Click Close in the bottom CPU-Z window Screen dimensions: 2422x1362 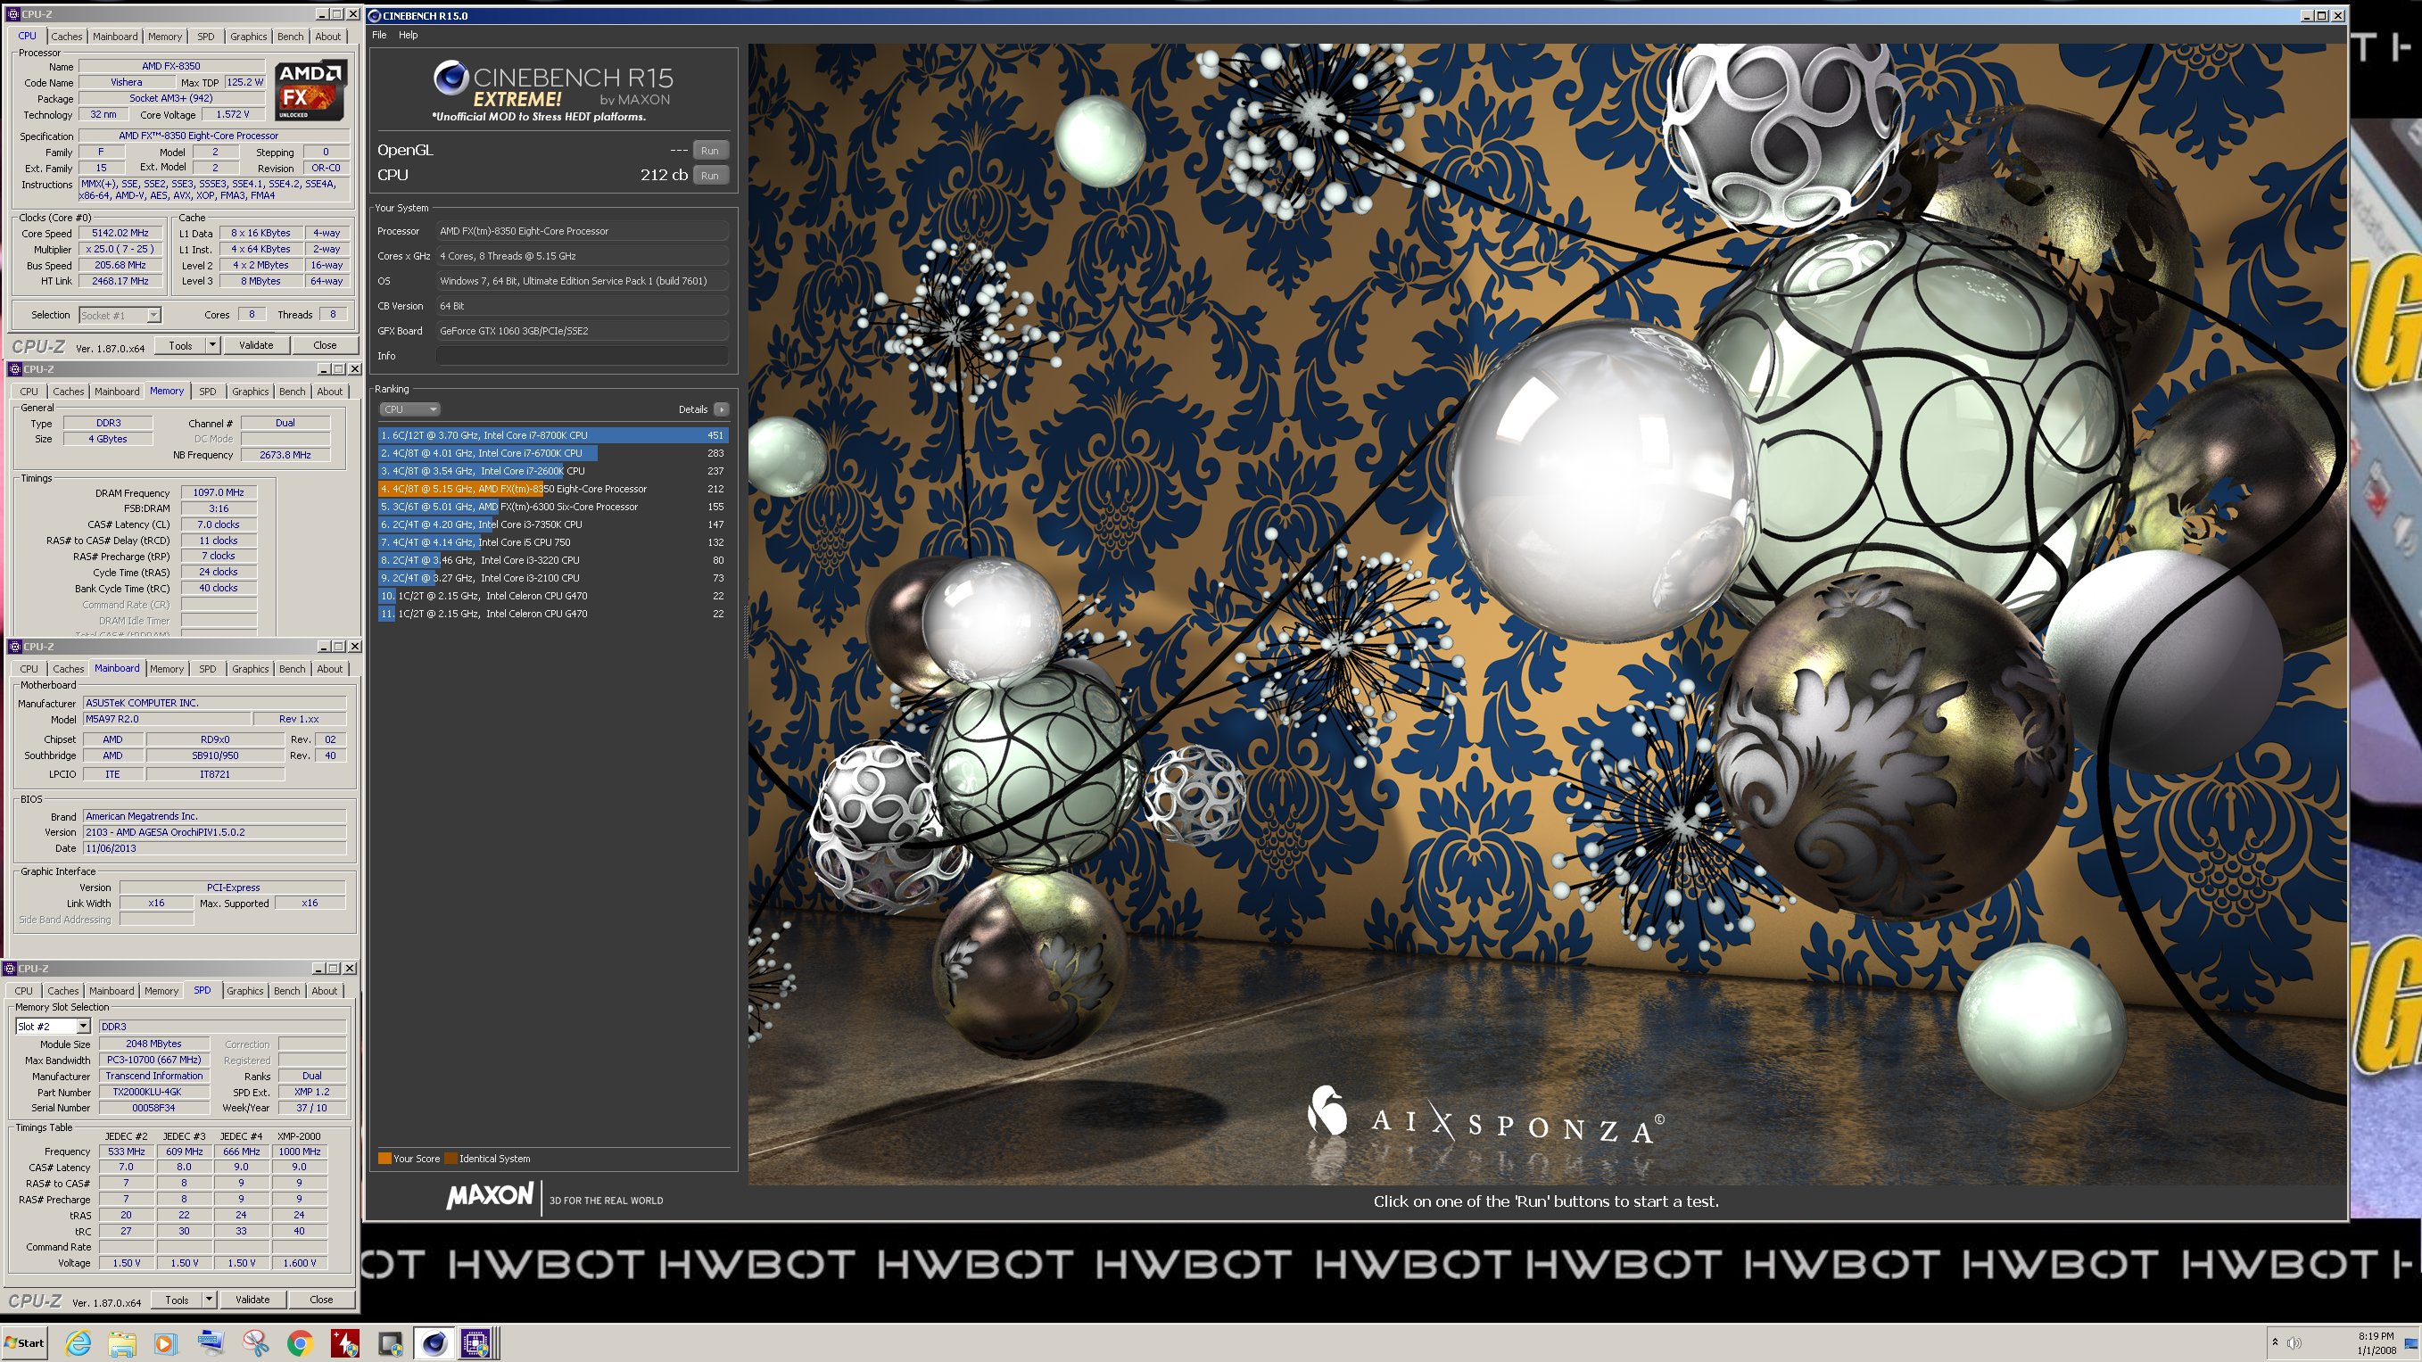(x=320, y=1299)
